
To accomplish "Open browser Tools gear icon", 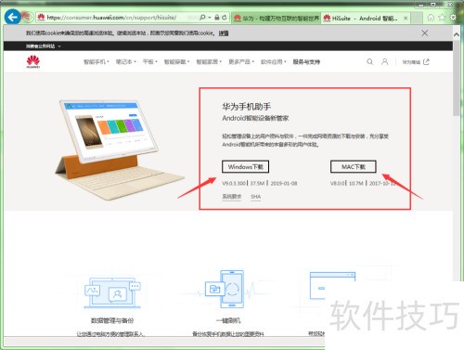I will pos(453,18).
